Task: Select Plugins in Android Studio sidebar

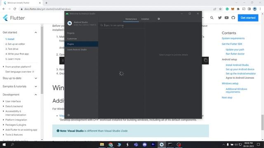Action: 81,44
